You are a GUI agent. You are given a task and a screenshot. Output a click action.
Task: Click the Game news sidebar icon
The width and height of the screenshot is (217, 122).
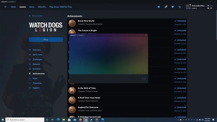(30, 55)
